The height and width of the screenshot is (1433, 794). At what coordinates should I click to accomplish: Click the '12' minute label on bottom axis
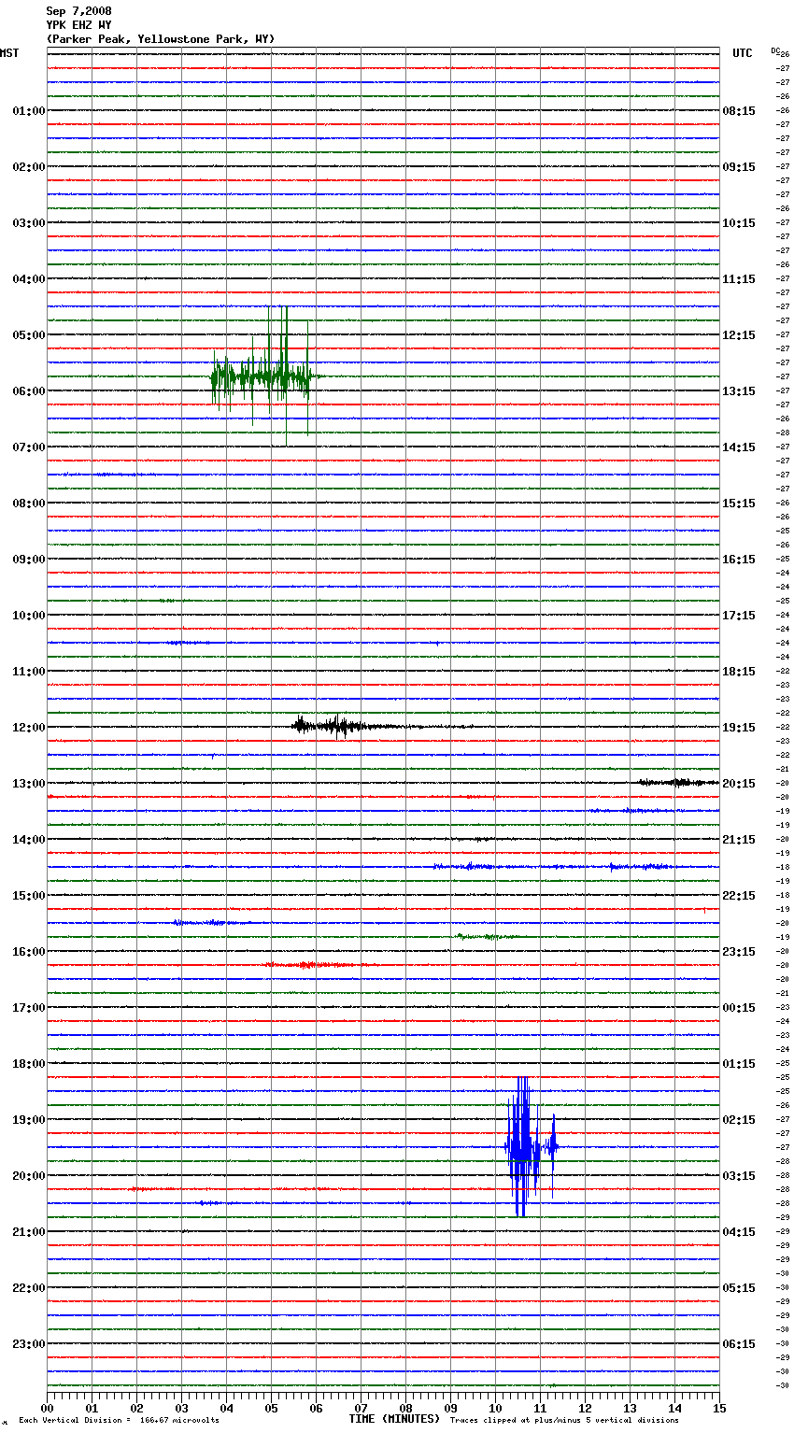pyautogui.click(x=585, y=1408)
